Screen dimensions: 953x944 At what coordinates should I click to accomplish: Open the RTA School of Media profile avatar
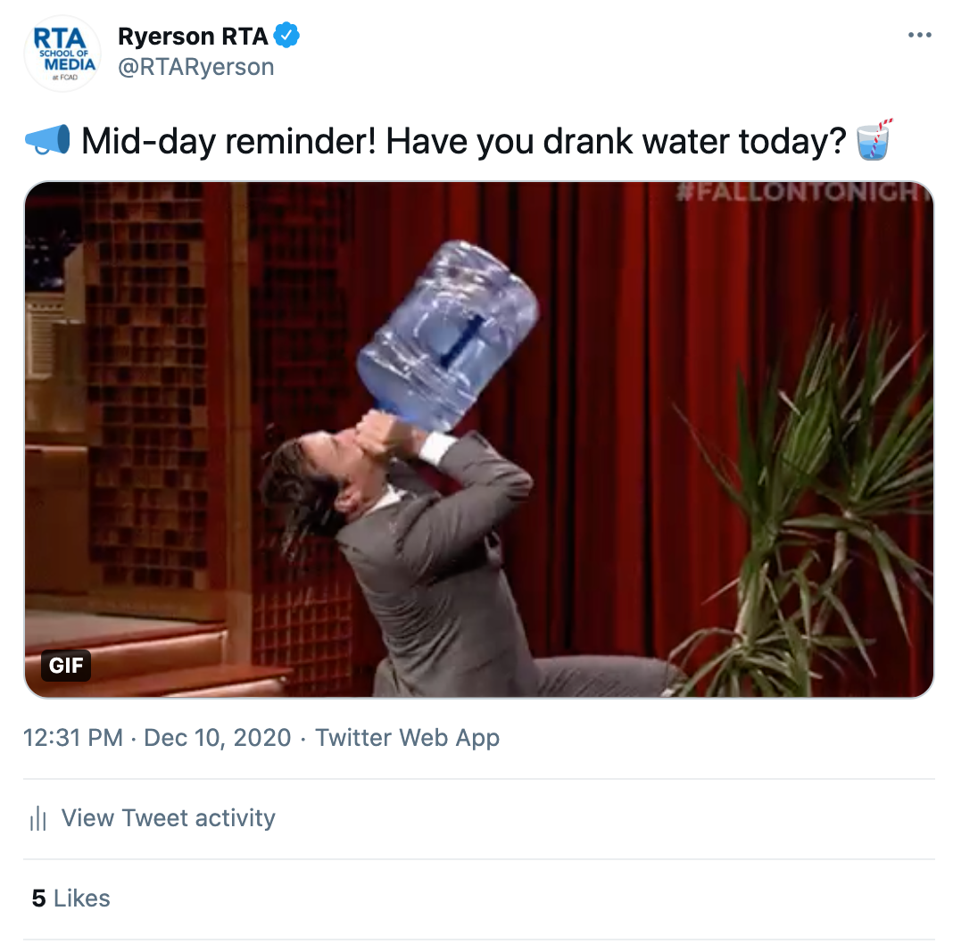(61, 53)
